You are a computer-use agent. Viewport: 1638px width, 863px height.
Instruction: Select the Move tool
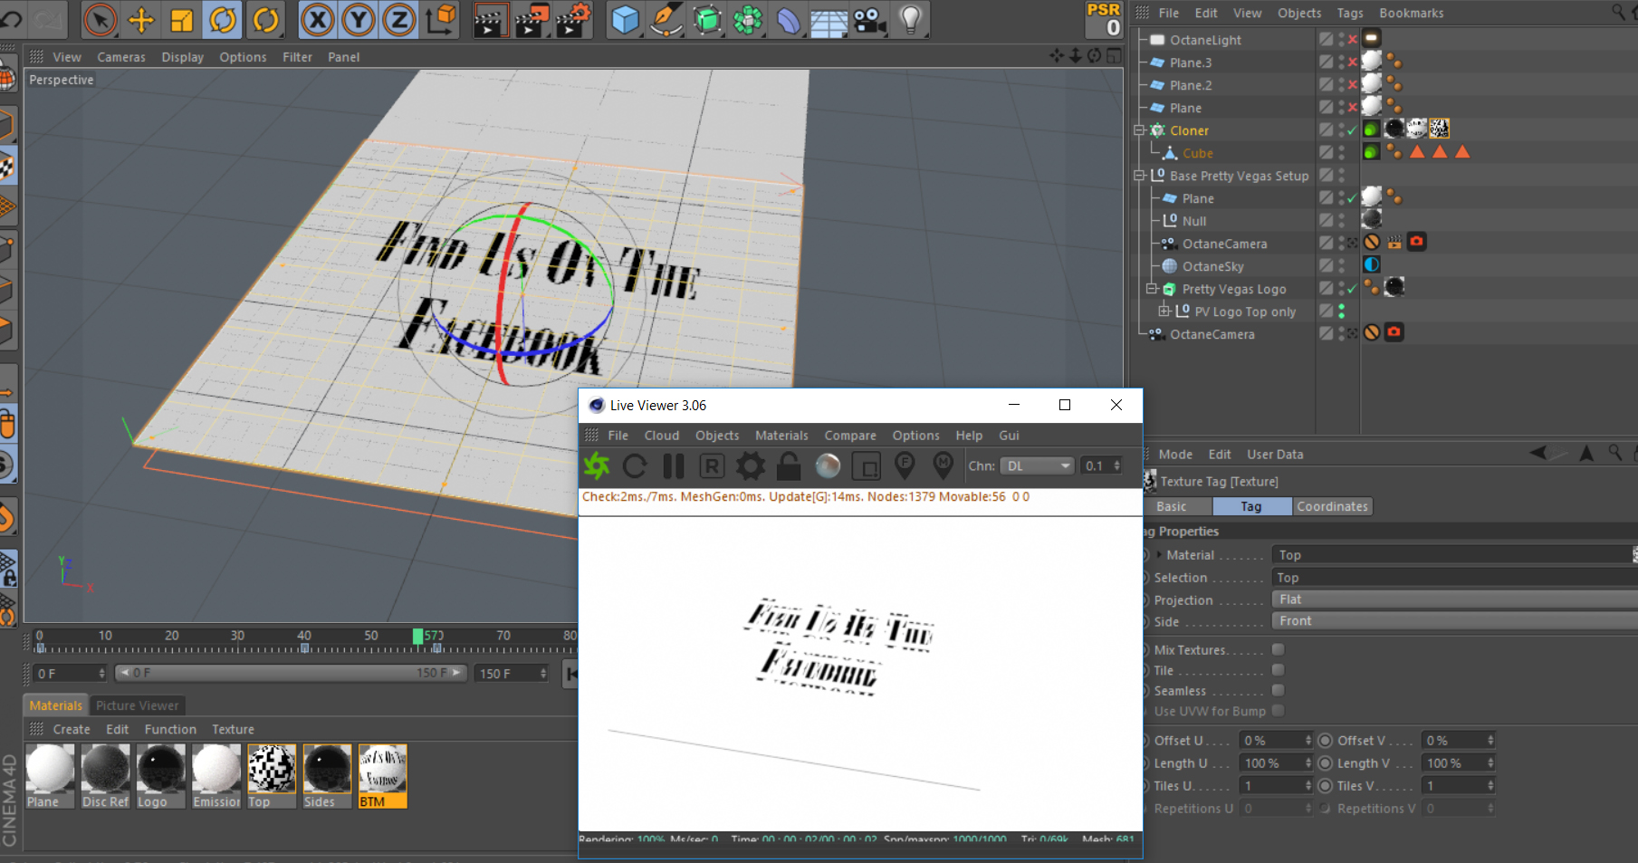141,20
